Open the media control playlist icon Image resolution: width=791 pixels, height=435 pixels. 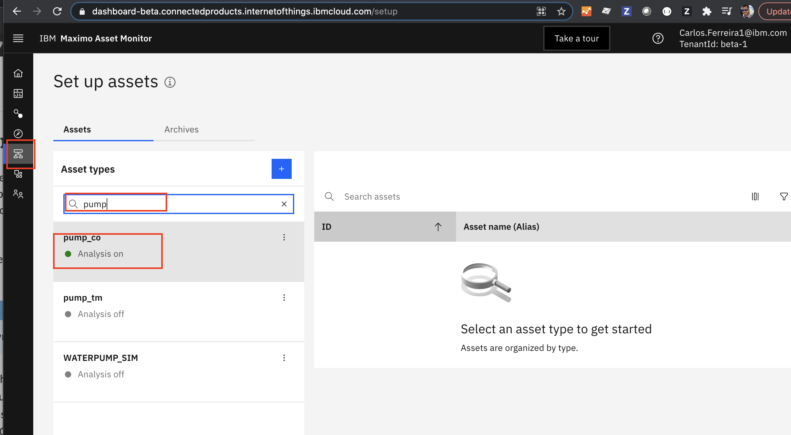726,11
